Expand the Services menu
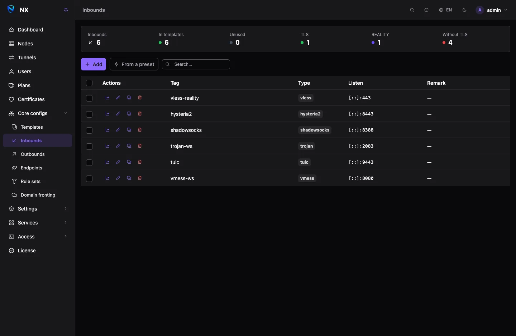Viewport: 516px width, 336px height. tap(38, 223)
